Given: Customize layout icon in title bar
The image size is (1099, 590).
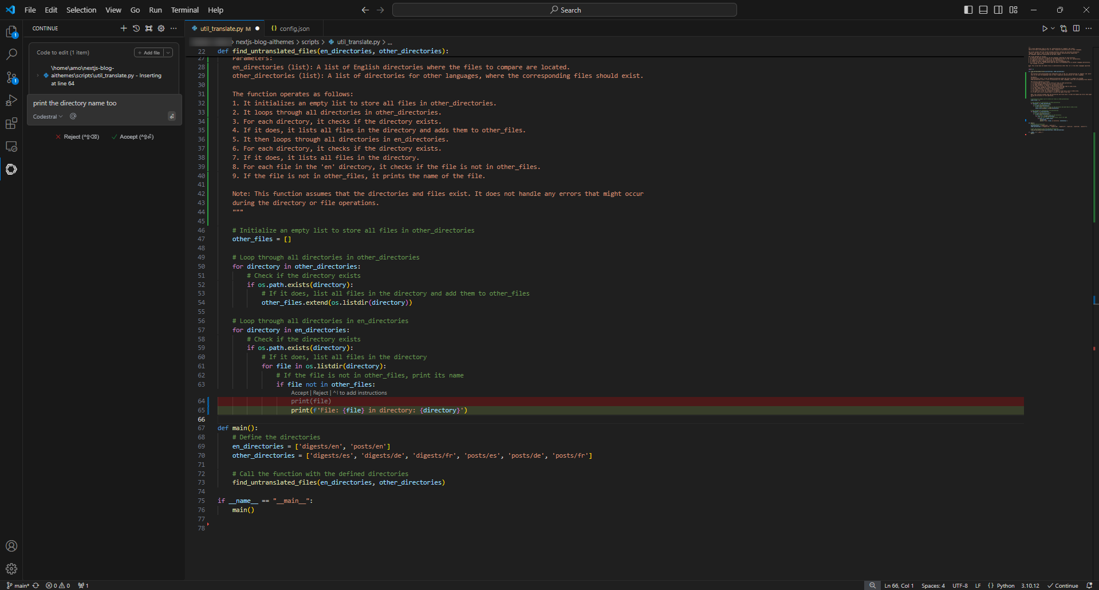Looking at the screenshot, I should coord(1014,10).
